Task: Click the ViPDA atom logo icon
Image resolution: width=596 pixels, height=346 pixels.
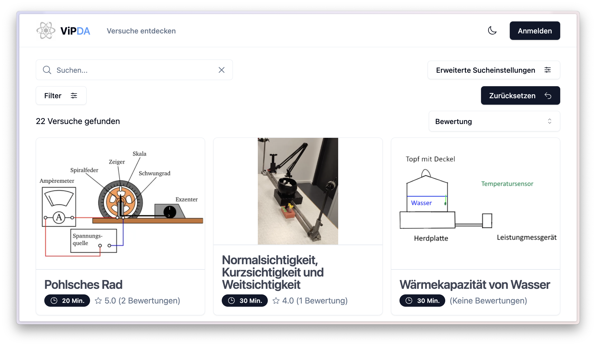Action: point(46,30)
